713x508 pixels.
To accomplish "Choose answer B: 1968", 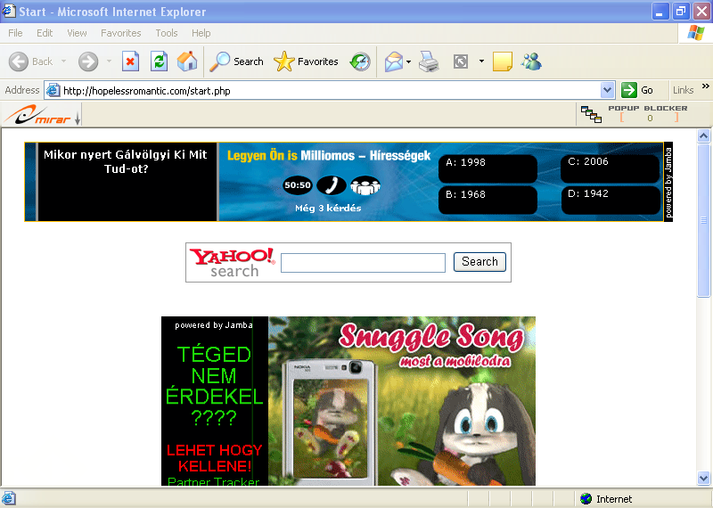I will 488,201.
